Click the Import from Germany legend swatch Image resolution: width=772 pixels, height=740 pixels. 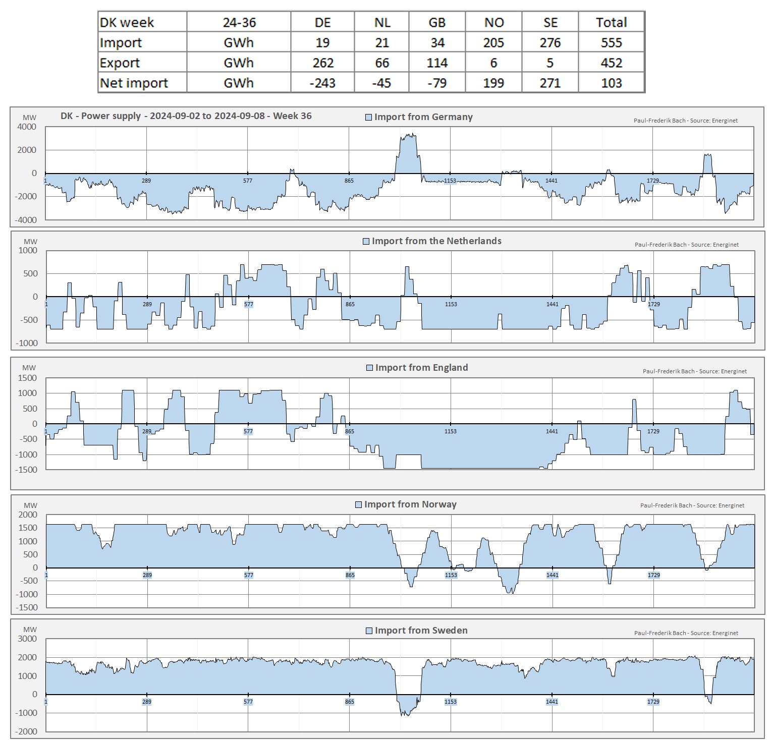(369, 118)
